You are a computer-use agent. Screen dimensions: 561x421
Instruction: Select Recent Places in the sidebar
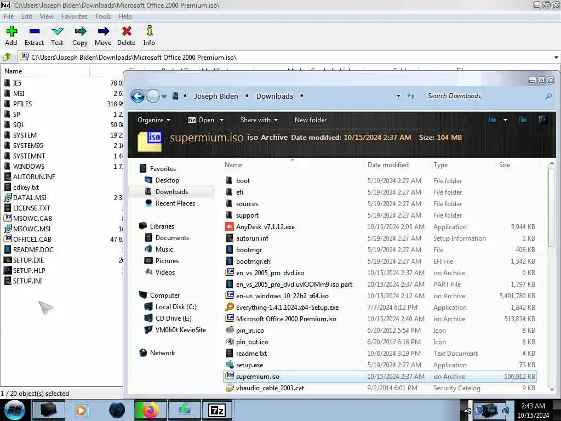pos(175,203)
